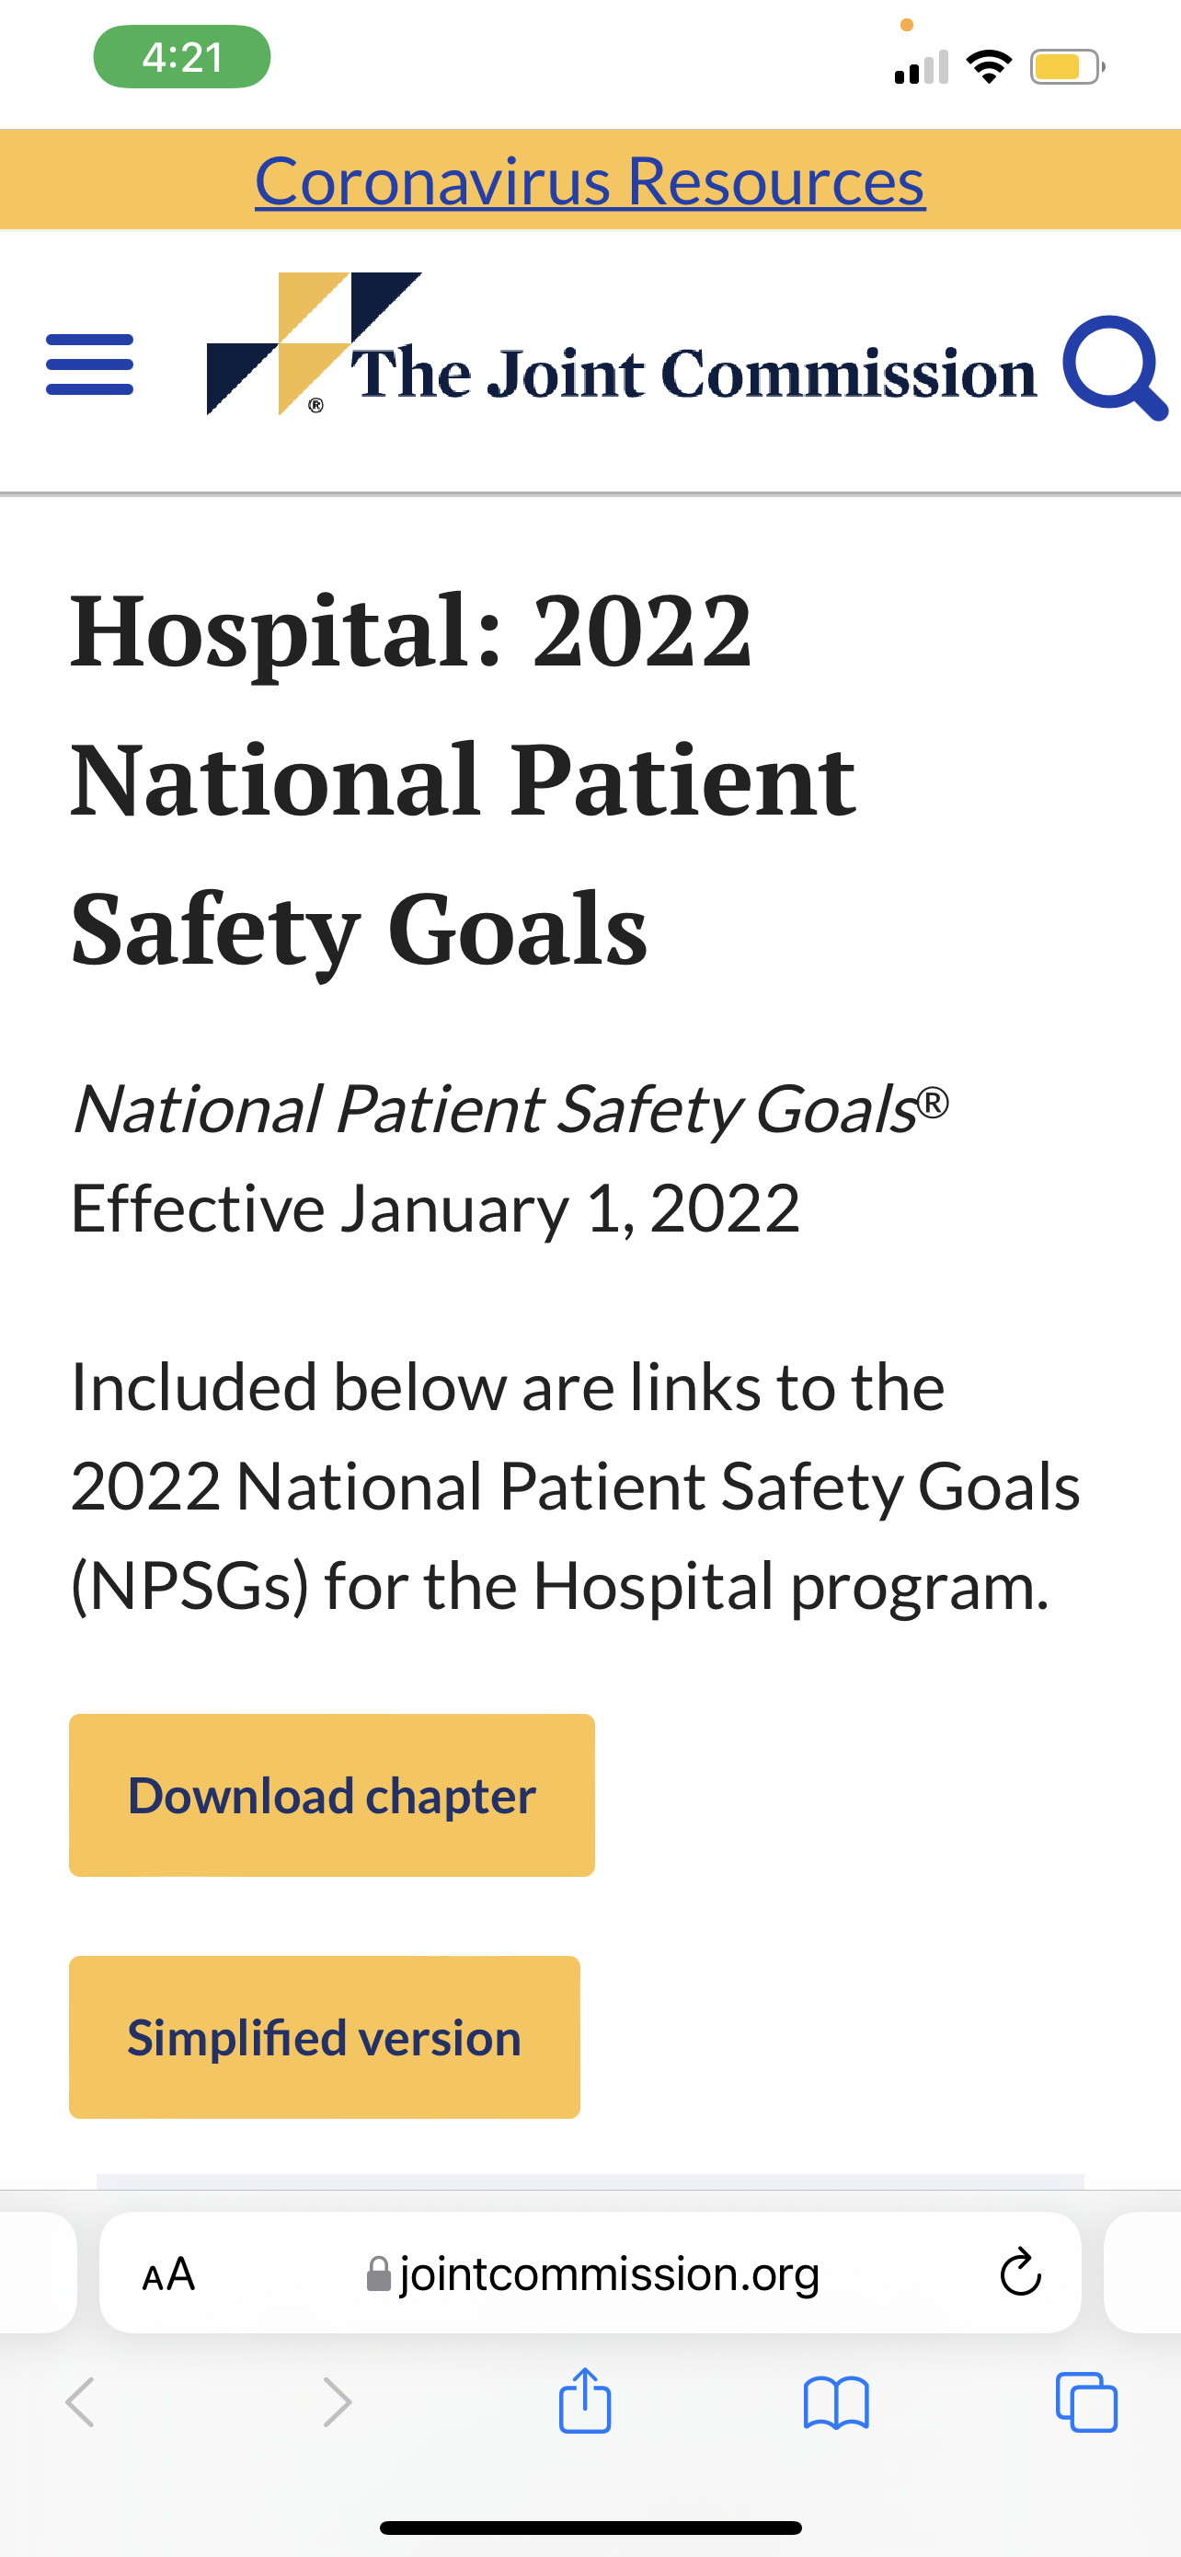Image resolution: width=1181 pixels, height=2557 pixels.
Task: Go back with the left chevron
Action: click(x=80, y=2402)
